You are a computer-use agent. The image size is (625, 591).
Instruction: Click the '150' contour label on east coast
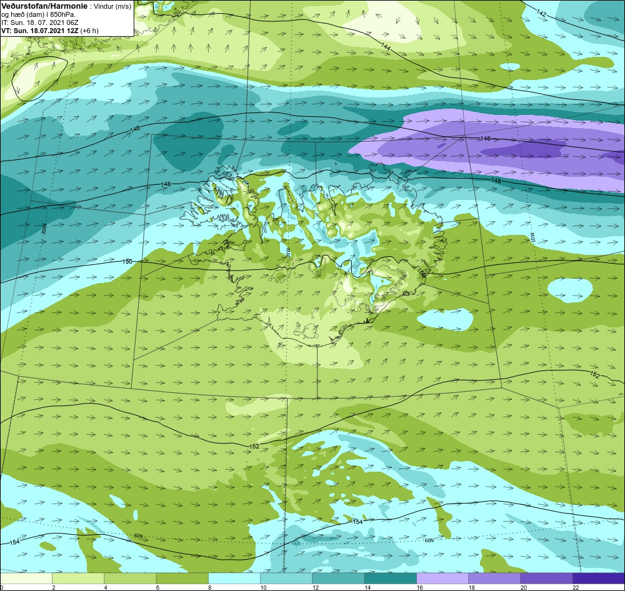tap(422, 272)
